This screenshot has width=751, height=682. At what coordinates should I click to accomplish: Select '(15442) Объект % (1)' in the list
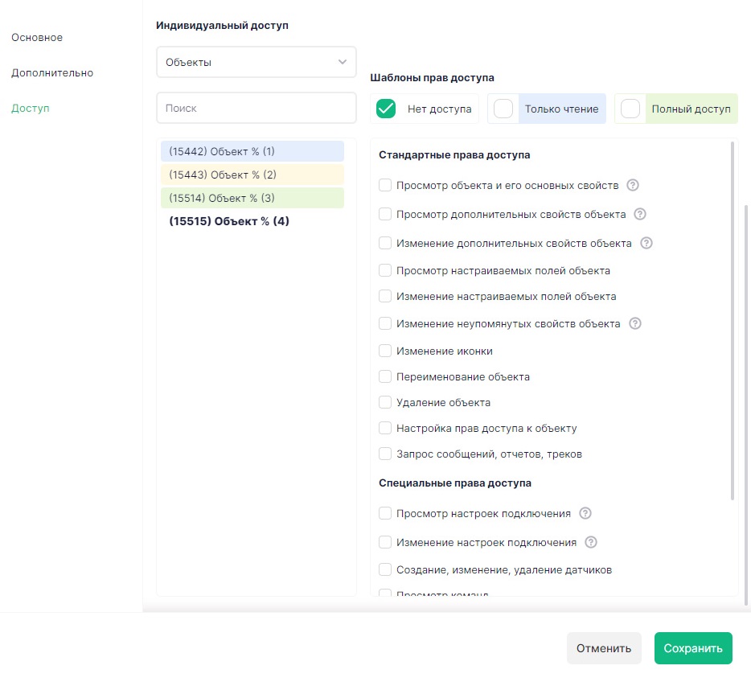(252, 151)
